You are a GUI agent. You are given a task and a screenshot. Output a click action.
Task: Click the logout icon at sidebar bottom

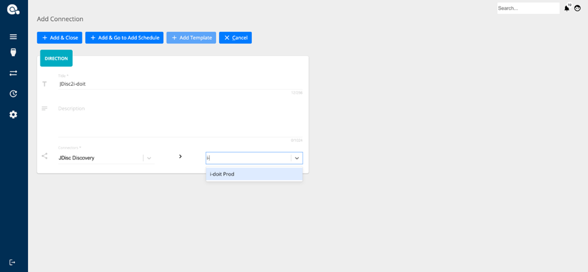click(x=12, y=262)
